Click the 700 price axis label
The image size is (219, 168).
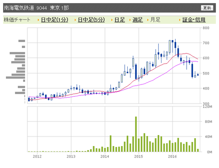click(x=206, y=43)
